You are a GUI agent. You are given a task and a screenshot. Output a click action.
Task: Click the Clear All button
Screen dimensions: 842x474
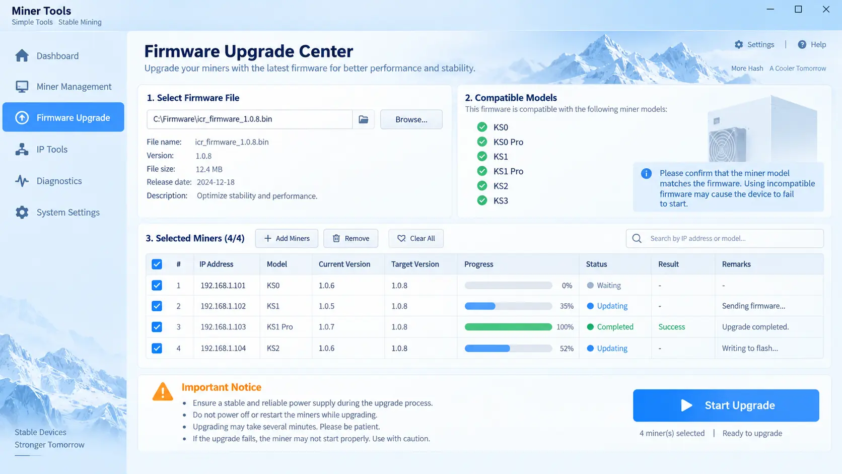pyautogui.click(x=416, y=238)
